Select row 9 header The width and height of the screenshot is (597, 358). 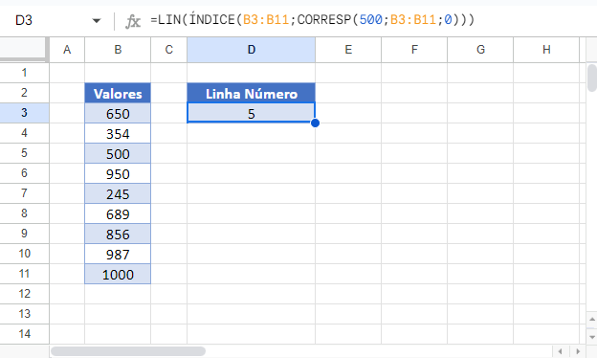coord(24,234)
